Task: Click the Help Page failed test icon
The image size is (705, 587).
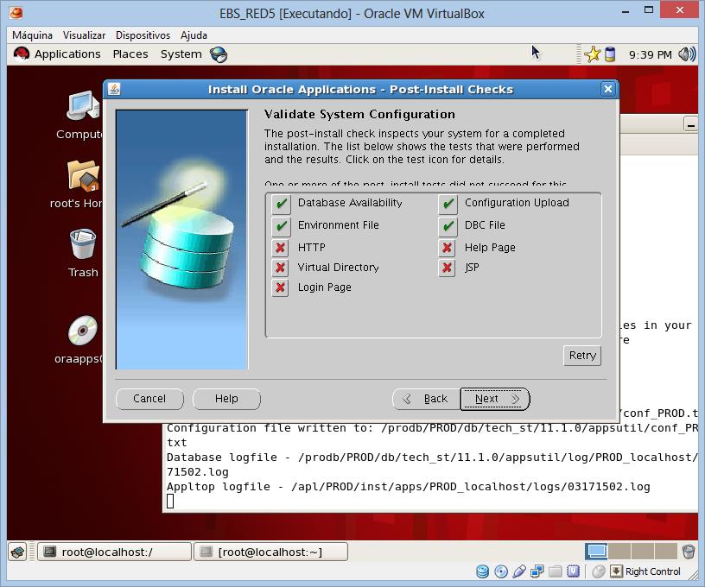Action: click(447, 248)
